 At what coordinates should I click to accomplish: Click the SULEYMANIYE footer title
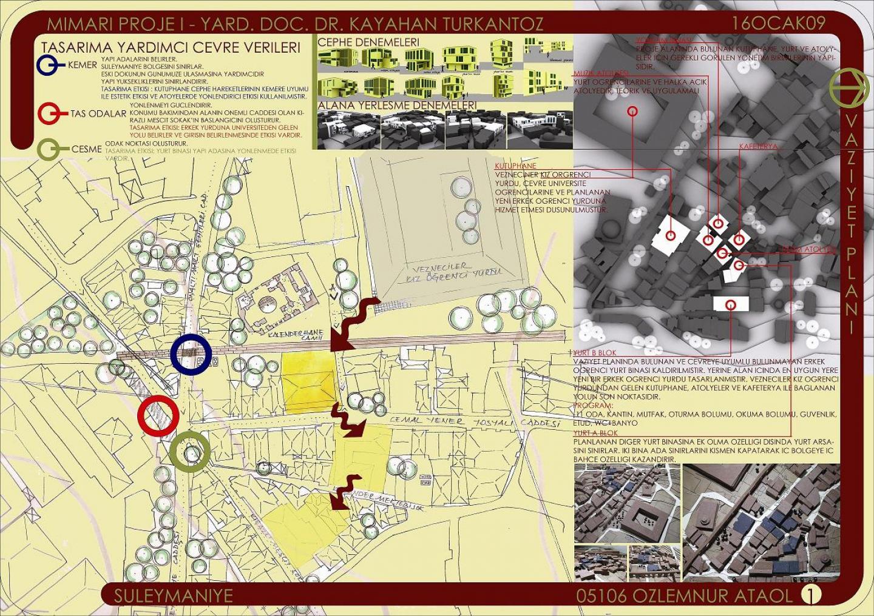174,595
